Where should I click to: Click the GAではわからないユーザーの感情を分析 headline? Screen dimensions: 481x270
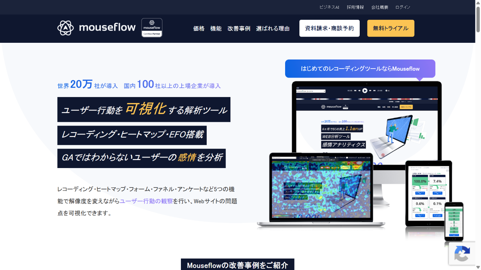pyautogui.click(x=142, y=158)
